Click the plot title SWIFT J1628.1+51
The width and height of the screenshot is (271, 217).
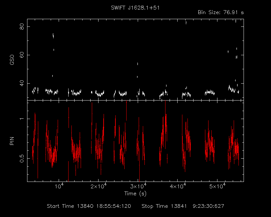tap(135, 8)
